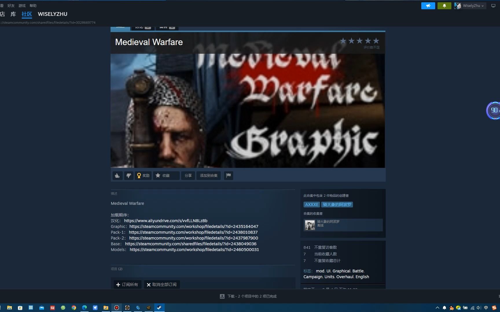Toggle the 中 input method indicator
The height and width of the screenshot is (312, 500).
pyautogui.click(x=486, y=308)
